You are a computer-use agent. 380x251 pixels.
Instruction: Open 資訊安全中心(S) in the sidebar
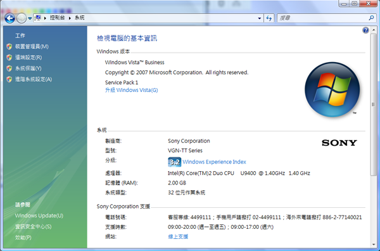(x=33, y=226)
